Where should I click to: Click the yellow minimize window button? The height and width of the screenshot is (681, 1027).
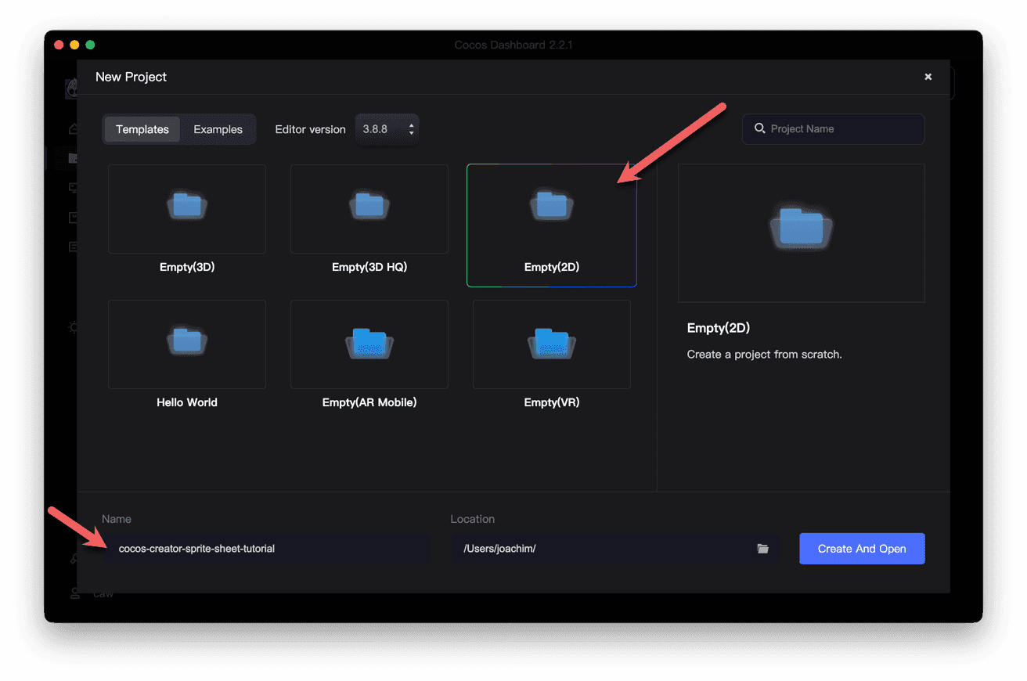coord(74,45)
